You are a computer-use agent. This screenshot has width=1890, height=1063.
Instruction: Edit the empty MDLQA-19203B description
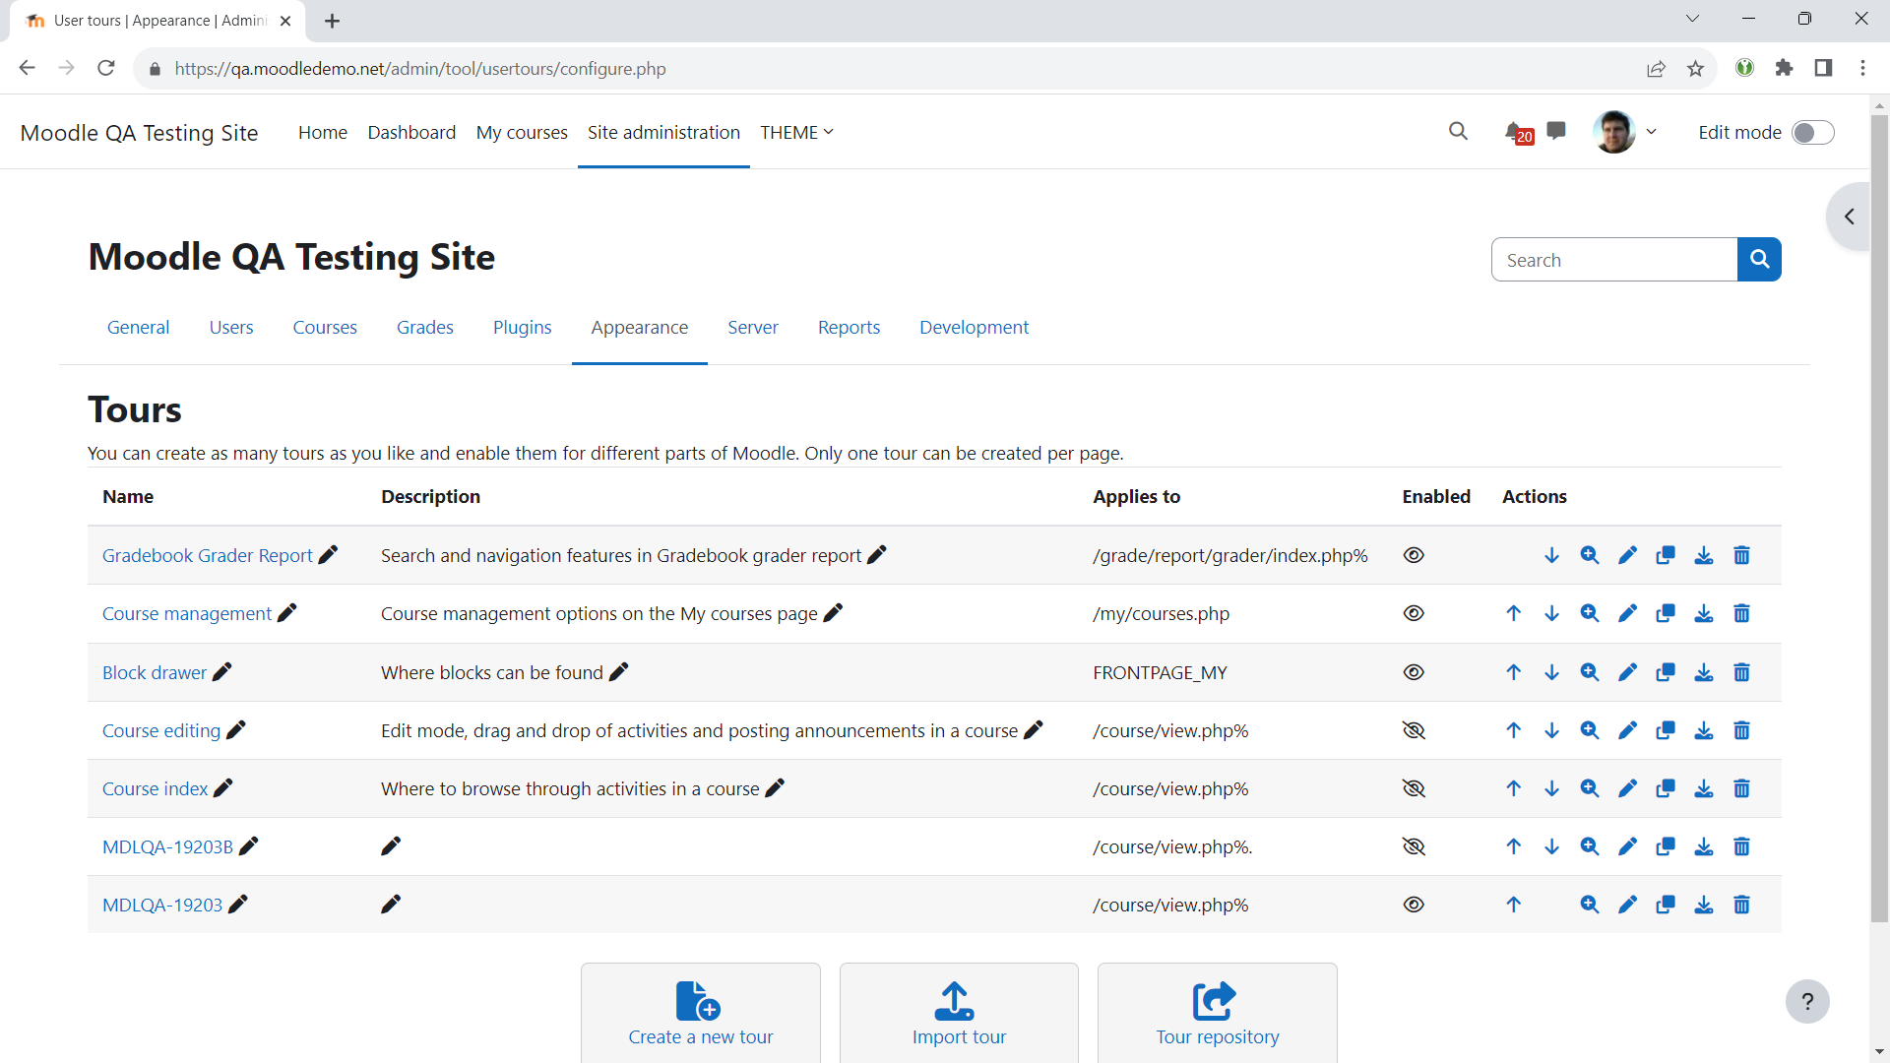tap(391, 846)
